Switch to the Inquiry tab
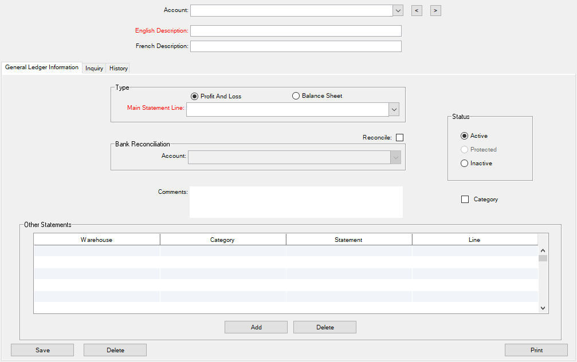Viewport: 577px width, 362px height. pyautogui.click(x=94, y=68)
